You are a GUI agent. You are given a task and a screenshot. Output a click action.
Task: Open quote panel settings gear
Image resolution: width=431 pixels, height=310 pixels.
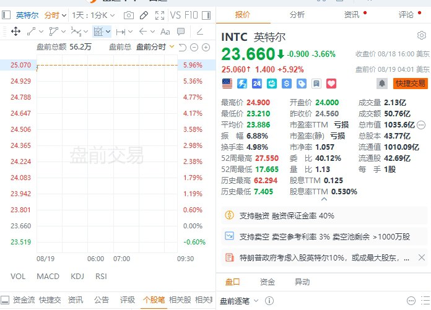tap(421, 35)
